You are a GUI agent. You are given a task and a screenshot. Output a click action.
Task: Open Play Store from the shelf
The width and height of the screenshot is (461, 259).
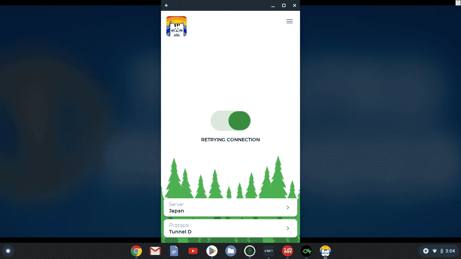click(x=212, y=251)
